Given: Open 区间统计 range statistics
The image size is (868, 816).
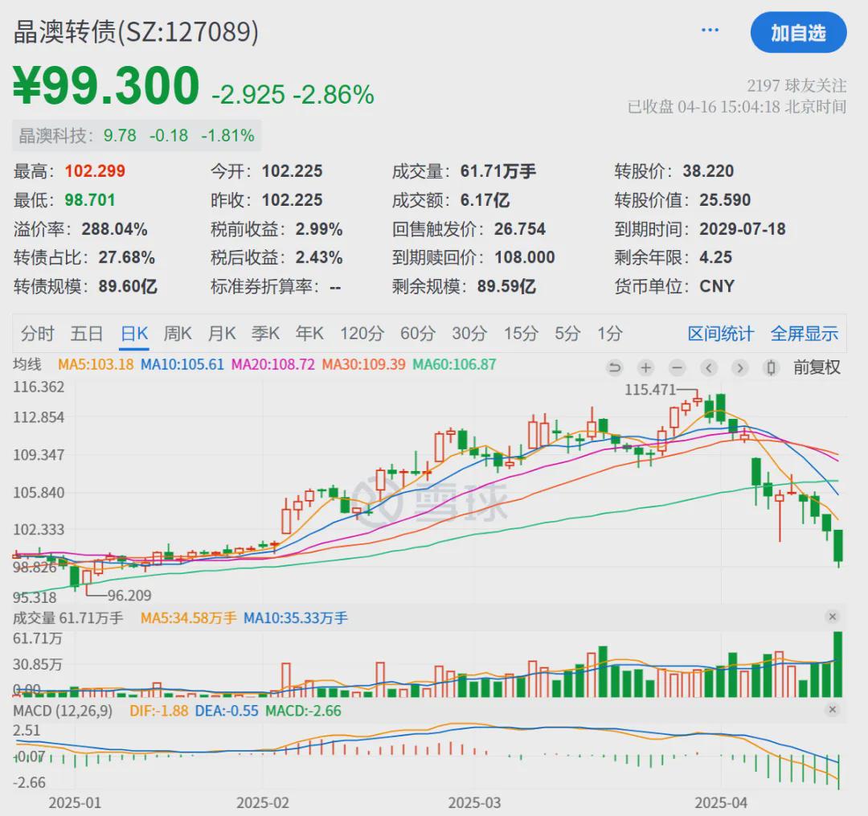Looking at the screenshot, I should 721,334.
